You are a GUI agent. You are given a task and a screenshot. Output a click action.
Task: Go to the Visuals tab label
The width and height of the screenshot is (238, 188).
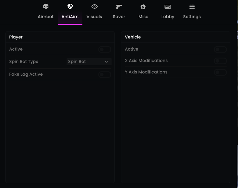click(x=94, y=17)
